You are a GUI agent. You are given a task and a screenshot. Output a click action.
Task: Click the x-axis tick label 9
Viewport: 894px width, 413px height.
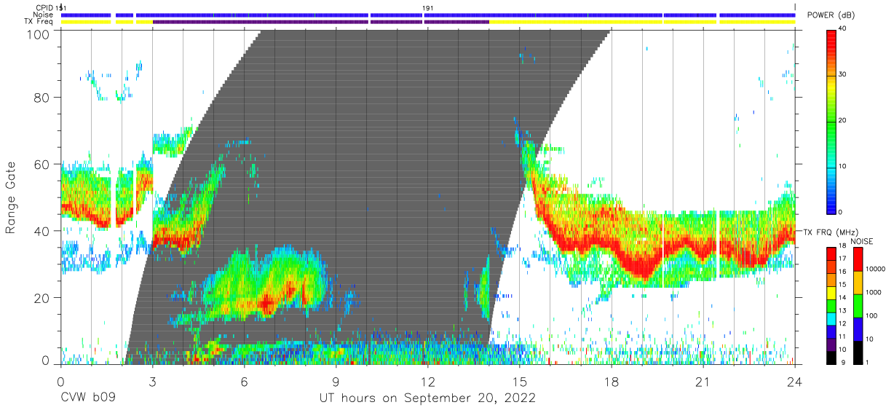pyautogui.click(x=336, y=382)
